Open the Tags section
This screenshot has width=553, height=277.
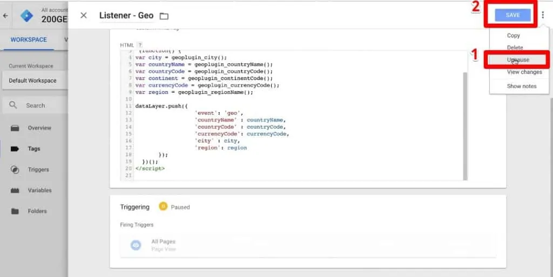pyautogui.click(x=34, y=149)
